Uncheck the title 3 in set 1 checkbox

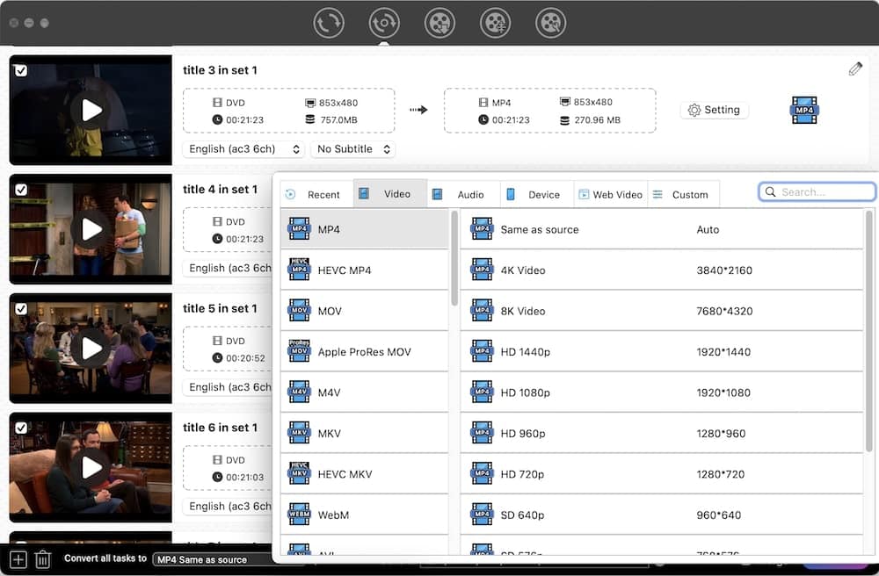[21, 70]
